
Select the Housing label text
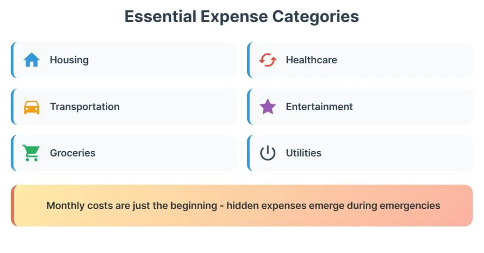point(69,60)
